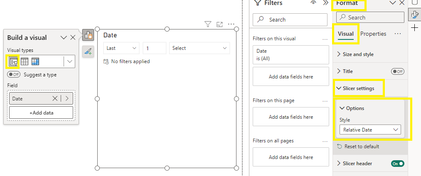Click the Filters pane Search box
This screenshot has width=421, height=176.
pos(290,20)
